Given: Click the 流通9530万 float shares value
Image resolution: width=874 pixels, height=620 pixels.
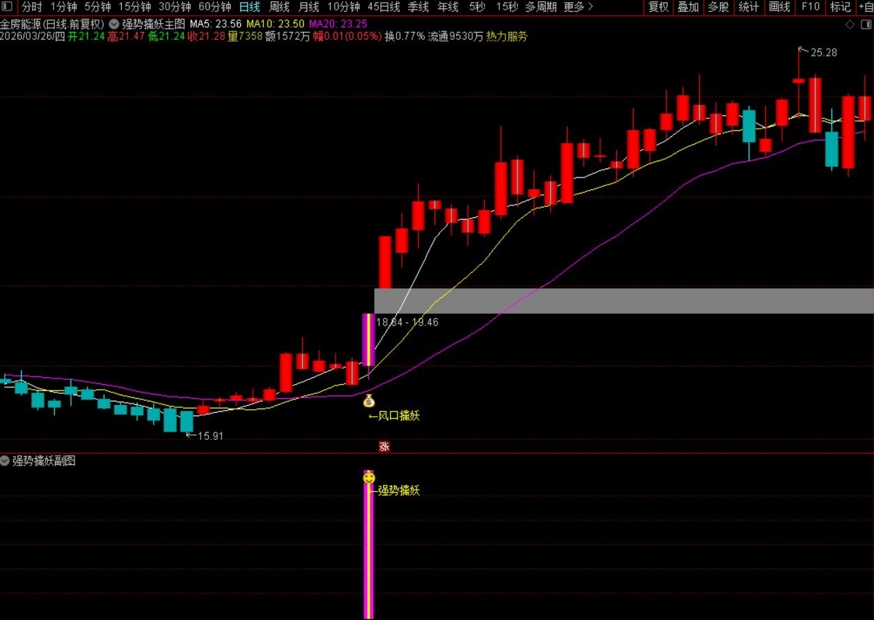Looking at the screenshot, I should (x=455, y=36).
